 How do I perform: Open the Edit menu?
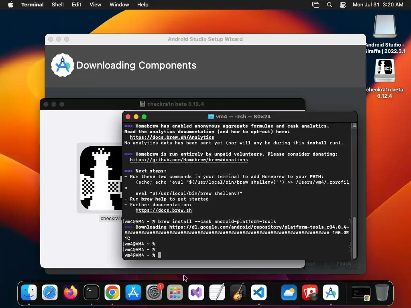click(x=77, y=5)
